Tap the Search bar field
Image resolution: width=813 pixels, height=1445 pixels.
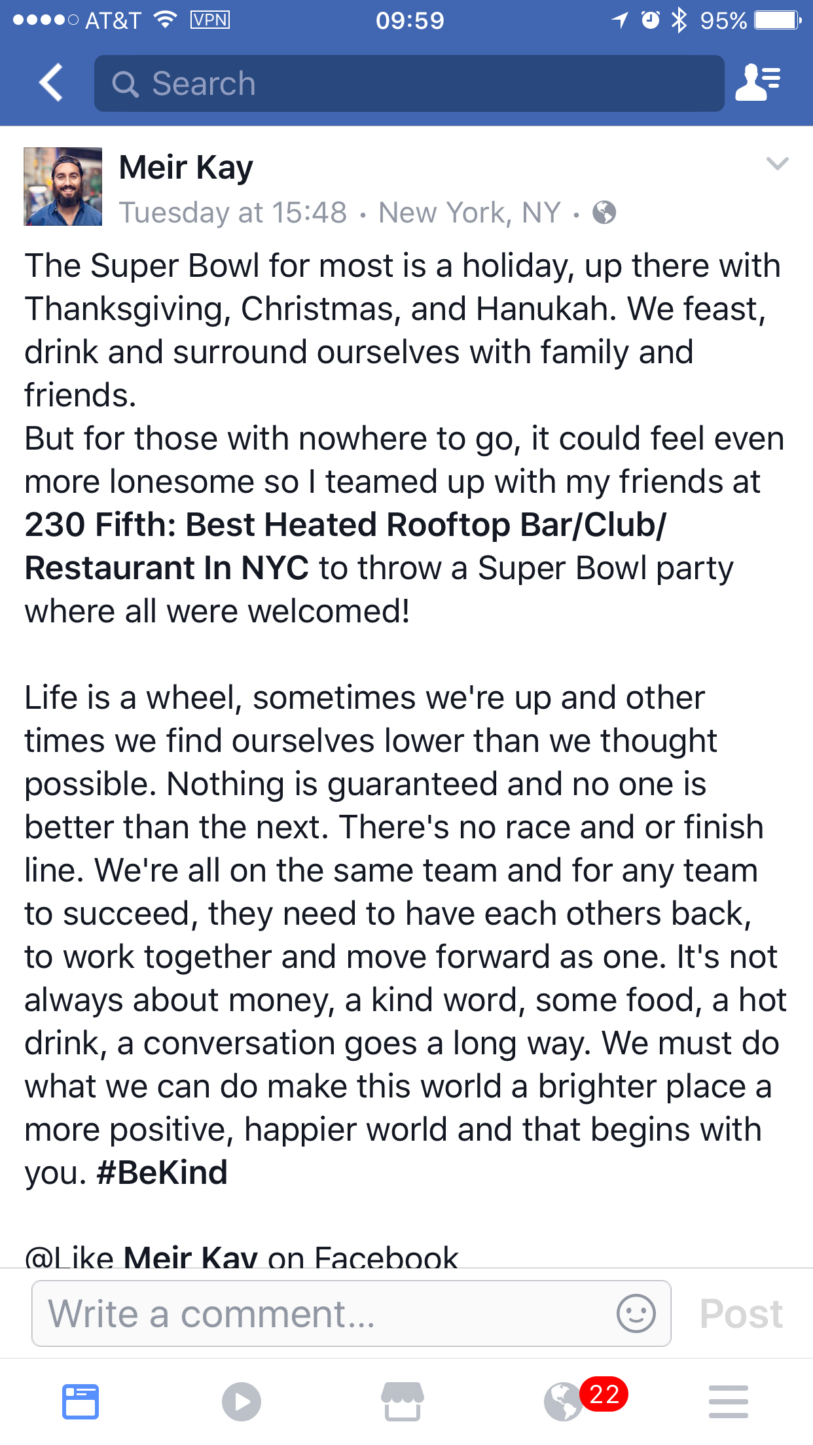409,84
